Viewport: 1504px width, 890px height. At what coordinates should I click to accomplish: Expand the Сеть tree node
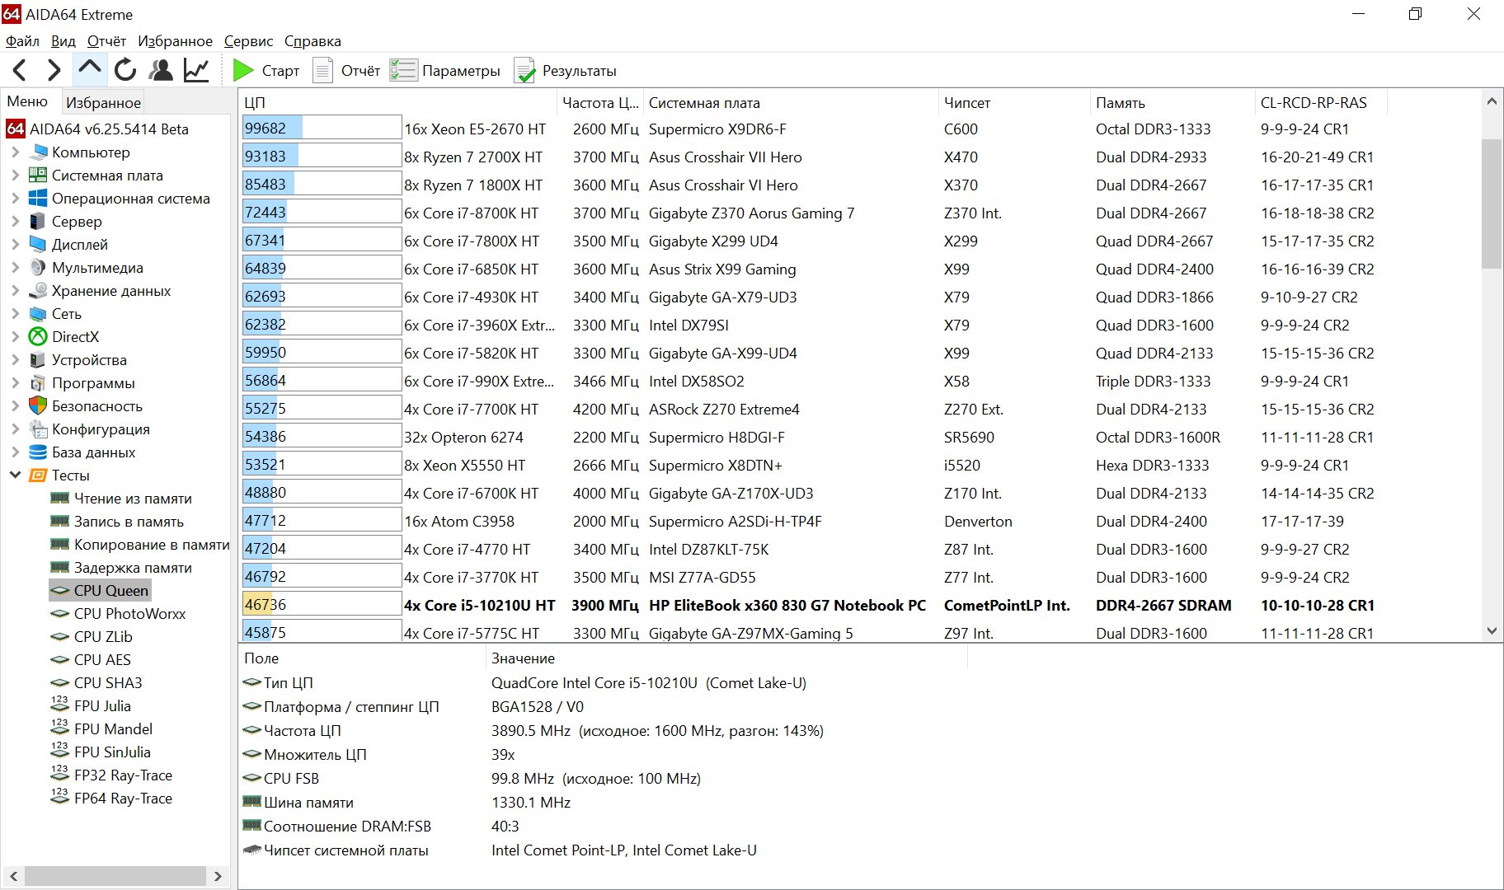click(x=15, y=314)
